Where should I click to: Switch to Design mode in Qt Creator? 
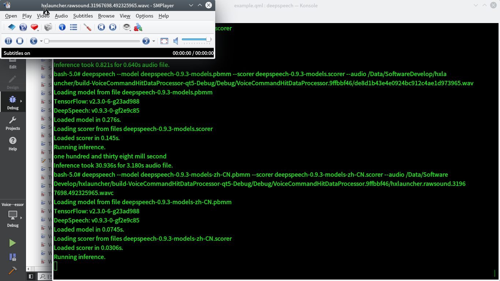13,82
